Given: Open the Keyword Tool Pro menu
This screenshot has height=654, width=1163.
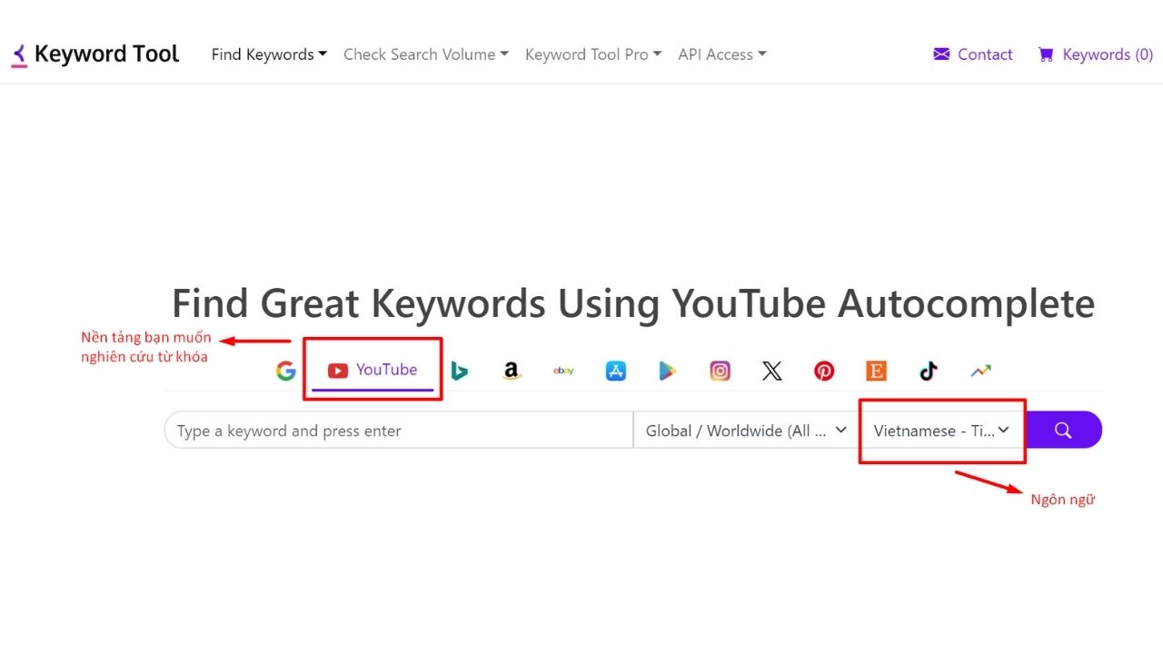Looking at the screenshot, I should point(592,54).
